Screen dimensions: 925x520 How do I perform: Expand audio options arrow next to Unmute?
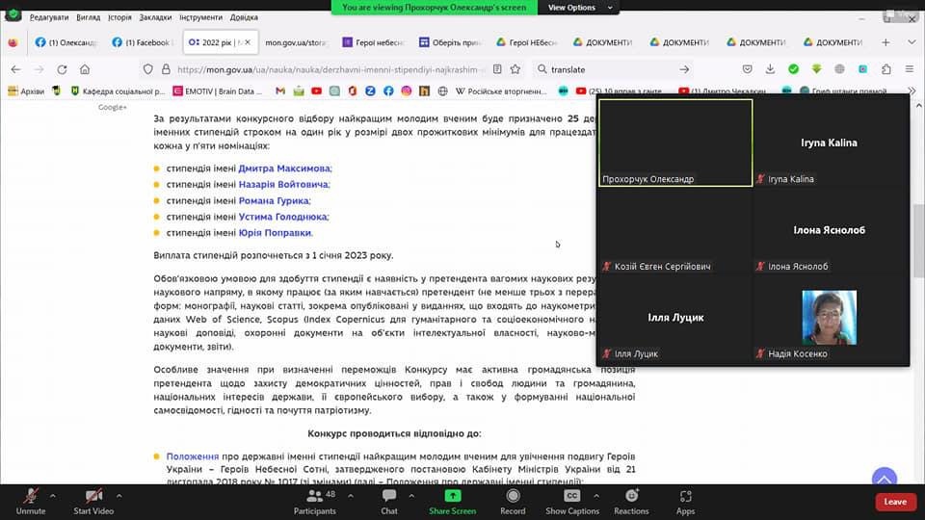[x=53, y=496]
